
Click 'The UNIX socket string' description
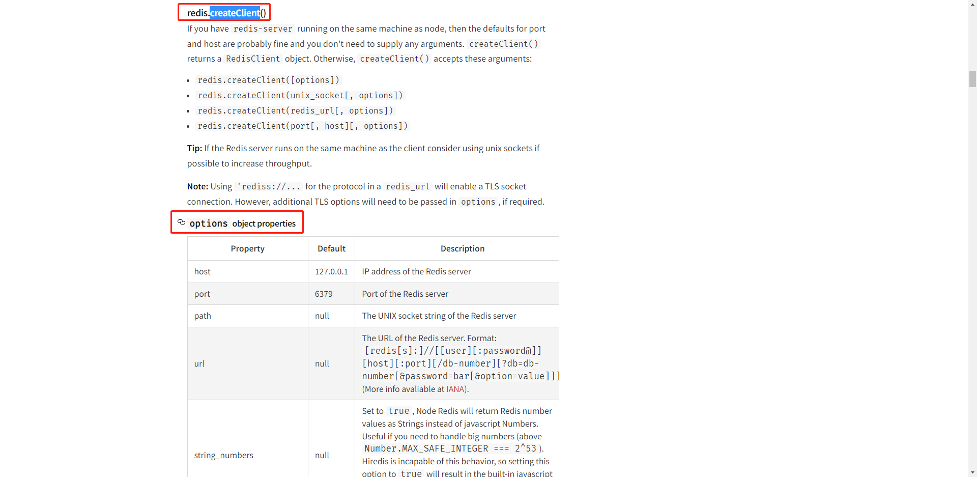click(x=439, y=316)
